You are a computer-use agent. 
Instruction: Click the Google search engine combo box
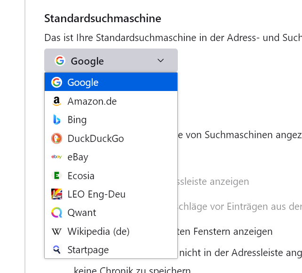tap(111, 61)
